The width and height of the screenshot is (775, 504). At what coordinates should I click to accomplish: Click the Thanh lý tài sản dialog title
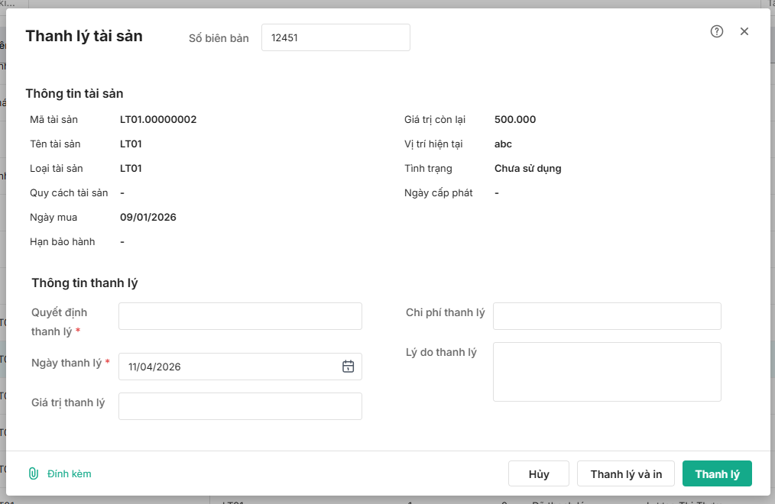[x=84, y=36]
